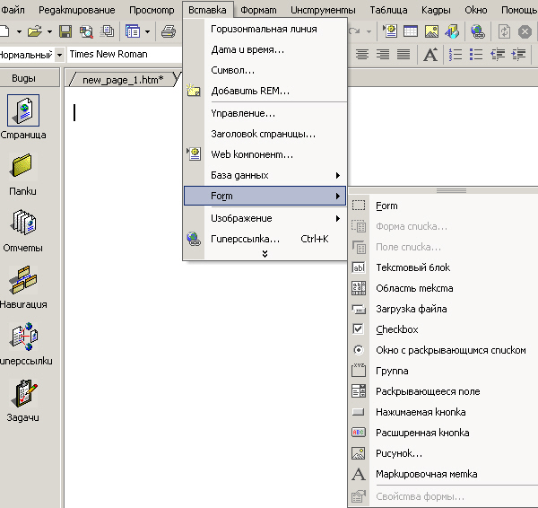Select Горизонтальная линия menu entry
The height and width of the screenshot is (508, 538).
pos(264,29)
